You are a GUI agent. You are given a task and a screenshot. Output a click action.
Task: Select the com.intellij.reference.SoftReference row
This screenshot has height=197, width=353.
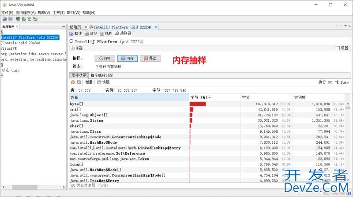tap(207, 153)
